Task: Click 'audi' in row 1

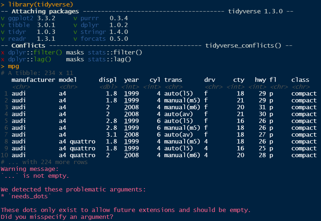Action: click(x=18, y=94)
